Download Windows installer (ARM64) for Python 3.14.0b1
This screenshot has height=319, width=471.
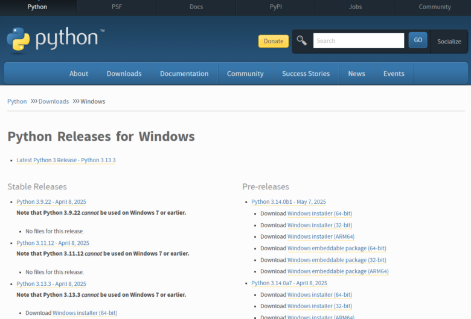tap(321, 236)
